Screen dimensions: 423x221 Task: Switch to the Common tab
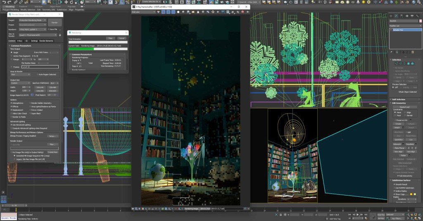(12, 41)
